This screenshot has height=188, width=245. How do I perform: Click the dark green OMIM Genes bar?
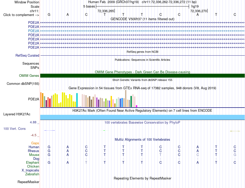[x=142, y=76]
